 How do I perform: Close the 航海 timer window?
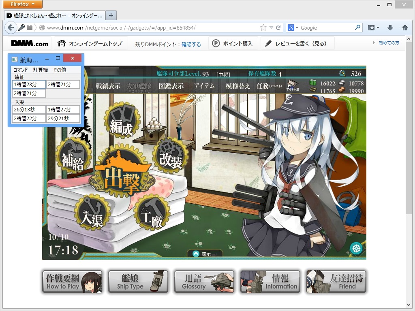pos(73,58)
